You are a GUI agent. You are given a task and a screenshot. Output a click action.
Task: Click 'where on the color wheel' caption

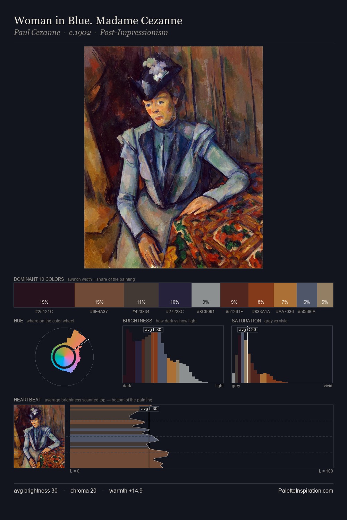point(50,321)
